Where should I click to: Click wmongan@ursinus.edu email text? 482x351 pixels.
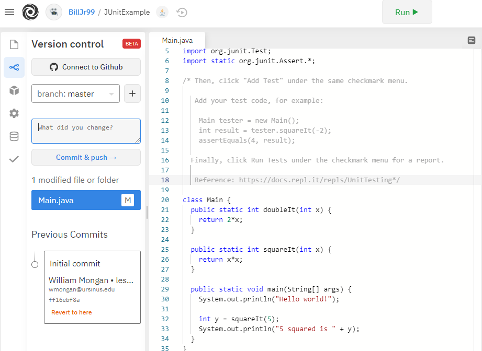point(82,289)
